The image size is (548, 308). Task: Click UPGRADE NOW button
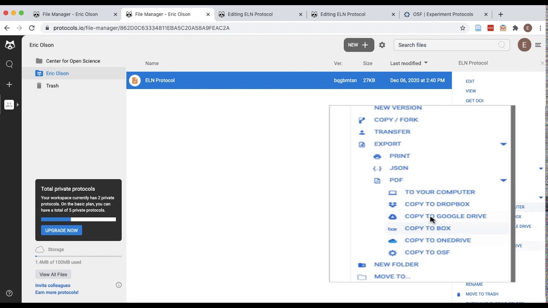coord(62,230)
